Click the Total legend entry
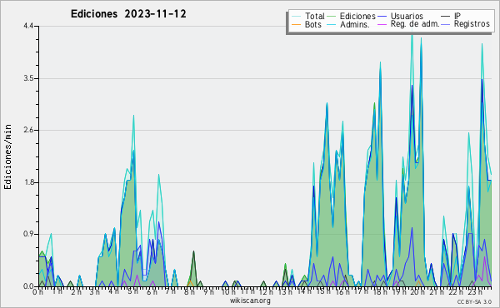The width and height of the screenshot is (500, 308). [308, 16]
